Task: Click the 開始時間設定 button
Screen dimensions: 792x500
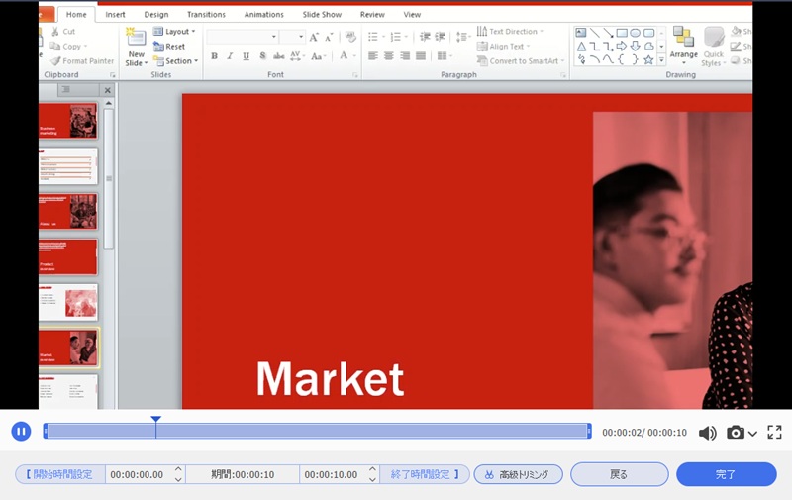Action: coord(59,474)
